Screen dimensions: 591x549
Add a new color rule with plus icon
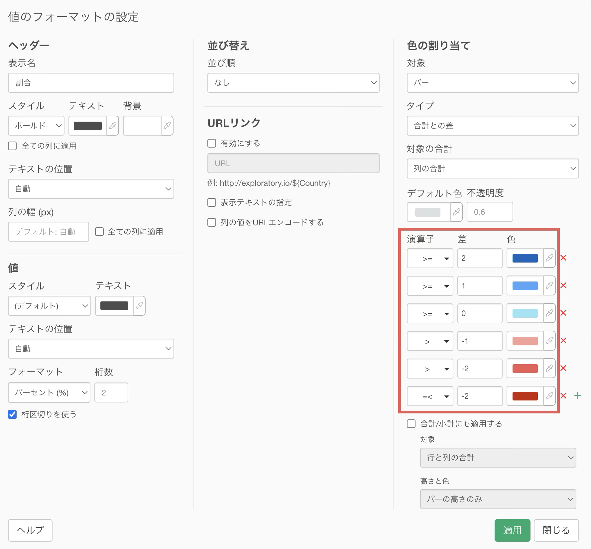[x=578, y=396]
